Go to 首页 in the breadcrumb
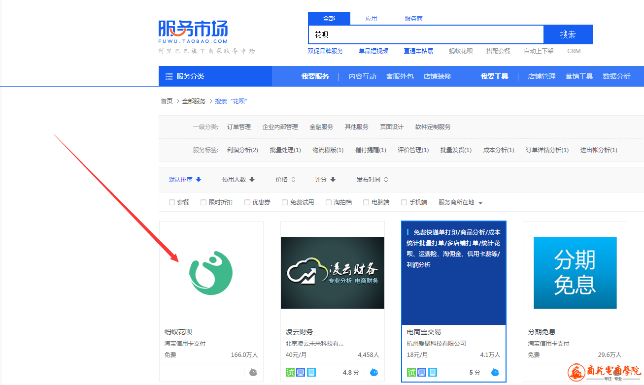Viewport: 644px width, 385px height. click(x=167, y=101)
